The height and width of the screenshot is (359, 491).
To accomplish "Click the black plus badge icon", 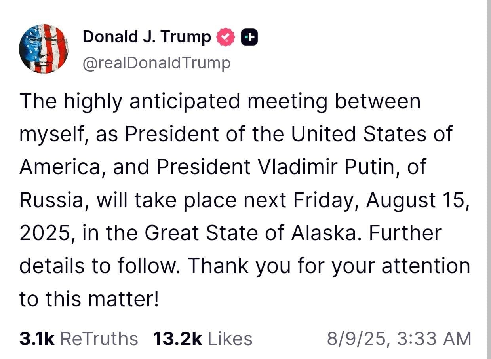I will point(249,37).
